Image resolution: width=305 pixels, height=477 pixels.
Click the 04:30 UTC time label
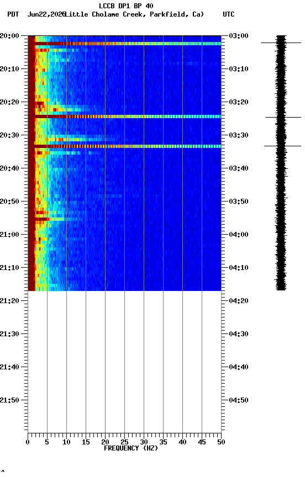tap(239, 335)
